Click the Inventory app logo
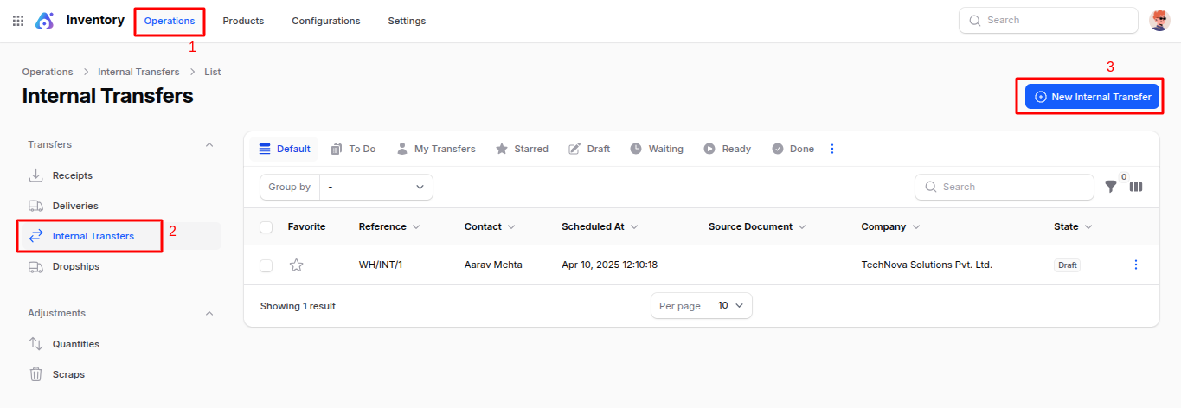The width and height of the screenshot is (1181, 408). (x=45, y=21)
